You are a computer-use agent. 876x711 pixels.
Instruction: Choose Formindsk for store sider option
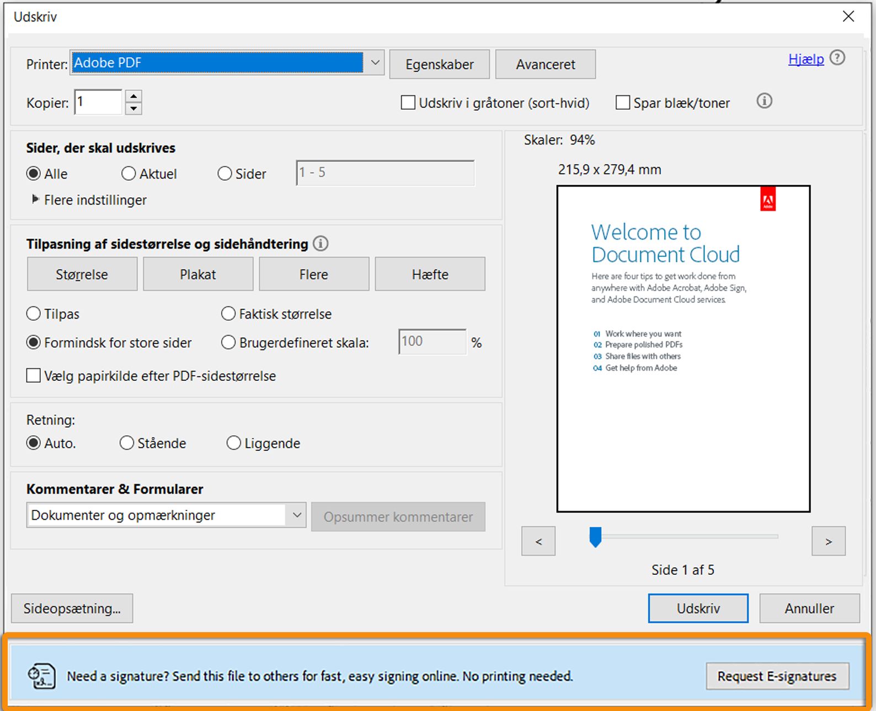pyautogui.click(x=34, y=342)
